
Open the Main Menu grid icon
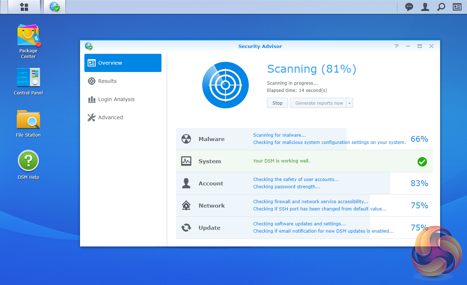[24, 7]
